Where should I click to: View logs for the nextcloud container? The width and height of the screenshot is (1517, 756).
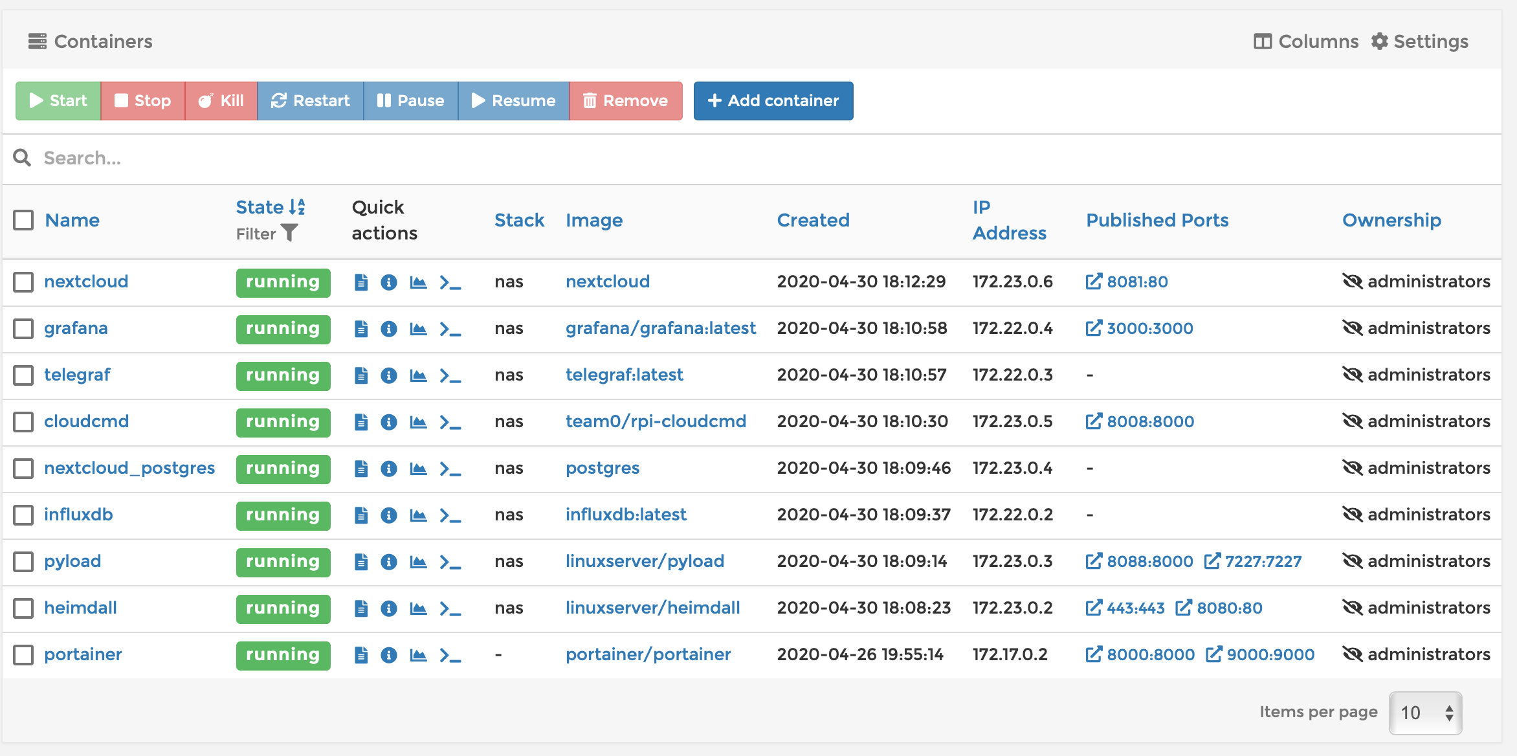pyautogui.click(x=360, y=282)
